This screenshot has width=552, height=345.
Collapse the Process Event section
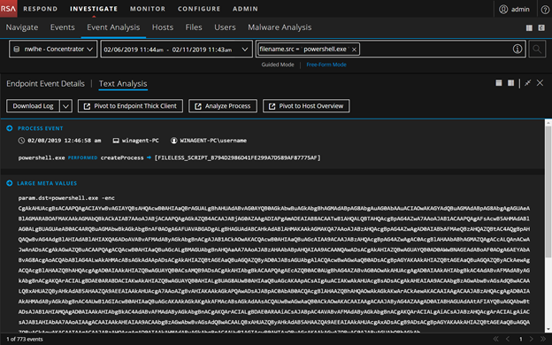[10, 128]
